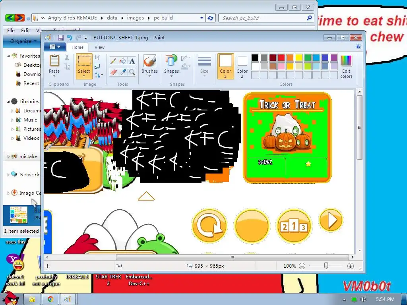Click the zoom in plus button
Screen dimensions: 407x305
click(351, 266)
